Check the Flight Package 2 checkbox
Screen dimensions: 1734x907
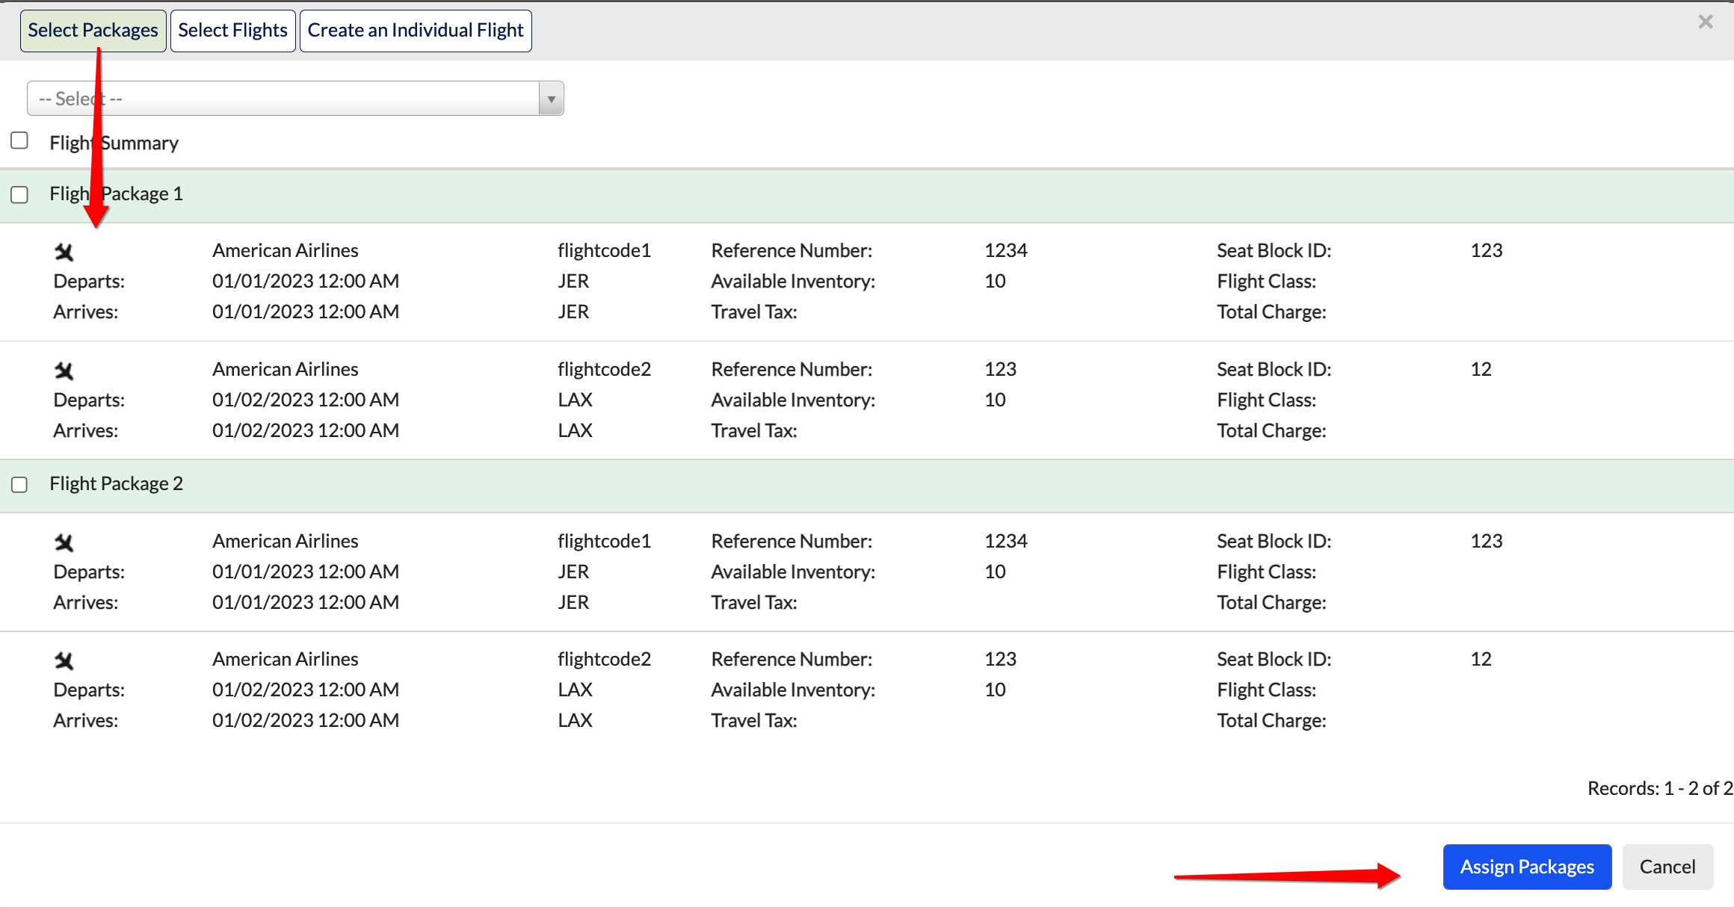pyautogui.click(x=19, y=485)
